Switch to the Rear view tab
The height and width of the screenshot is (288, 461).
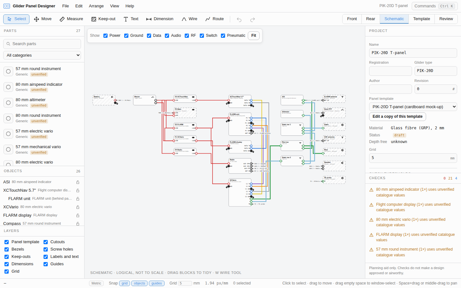pos(370,19)
